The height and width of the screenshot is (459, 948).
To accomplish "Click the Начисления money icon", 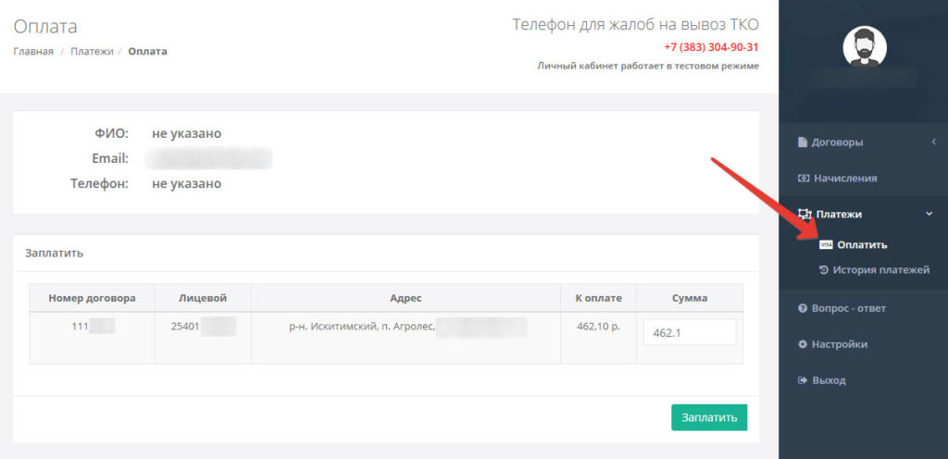I will point(803,178).
